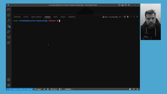Open Customize Layout in title bar
167x94 pixels.
[x=129, y=5]
